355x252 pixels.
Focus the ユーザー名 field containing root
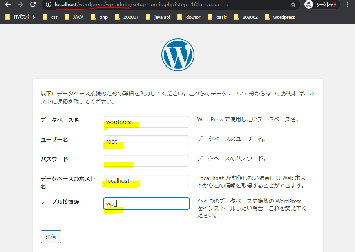[x=147, y=141]
